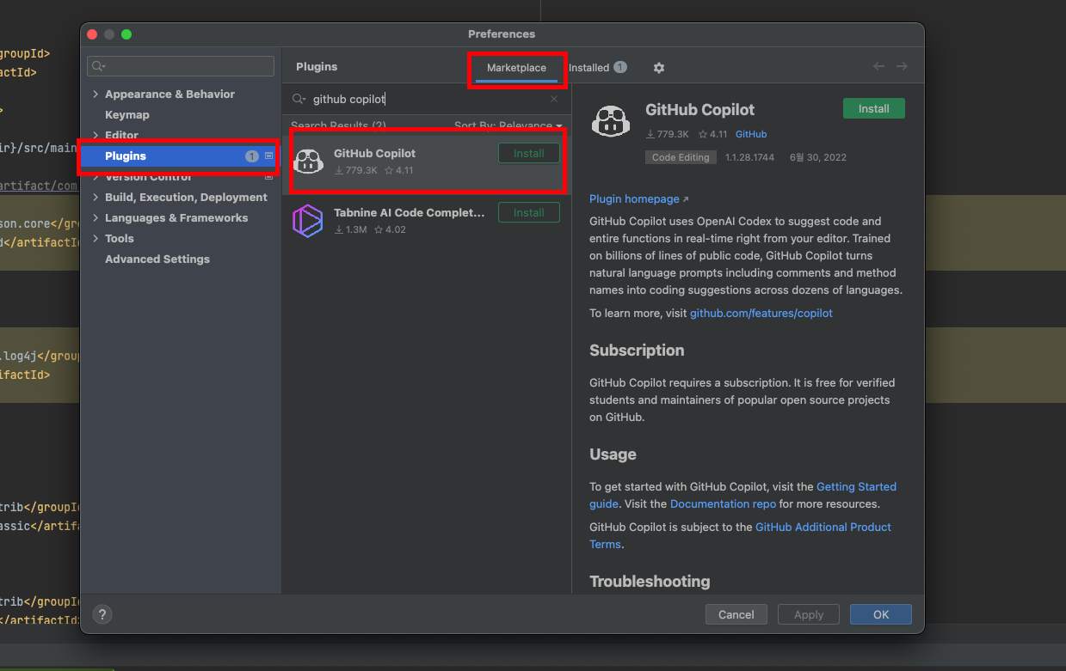Click the GitHub vendor link
The height and width of the screenshot is (671, 1066).
tap(751, 134)
